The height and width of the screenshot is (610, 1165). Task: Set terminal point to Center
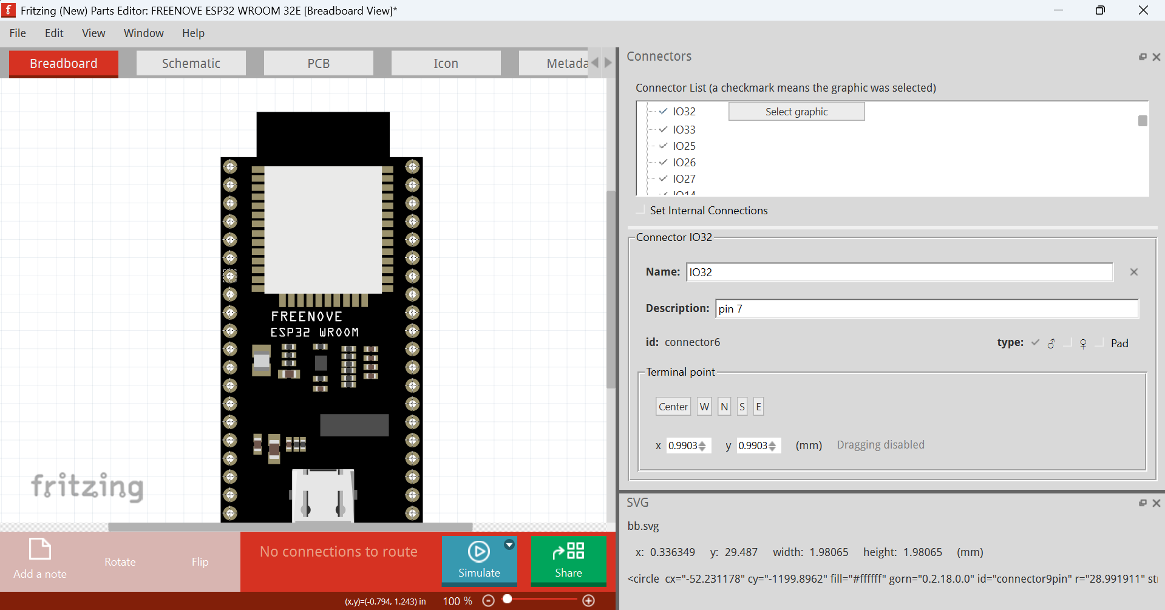click(x=673, y=407)
